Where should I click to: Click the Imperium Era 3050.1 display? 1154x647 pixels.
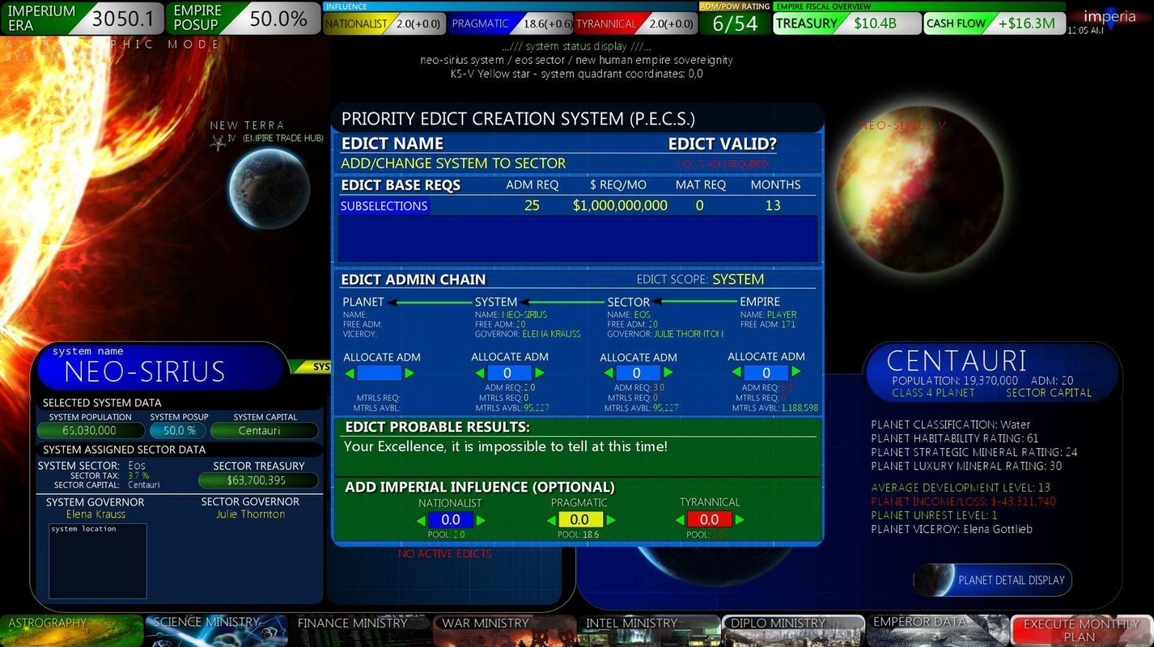[81, 19]
